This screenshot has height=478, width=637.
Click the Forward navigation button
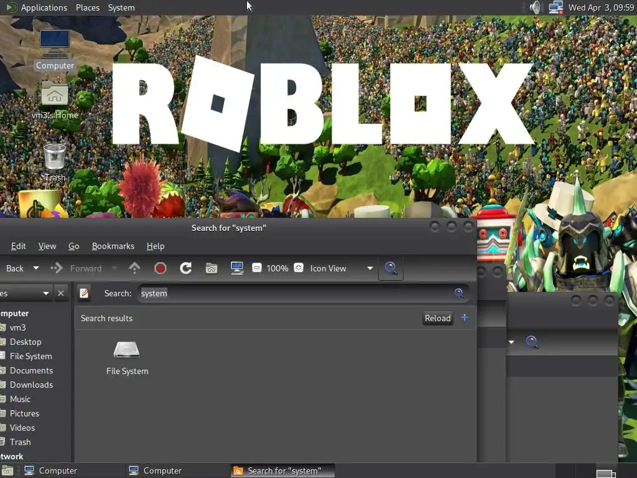coord(77,268)
